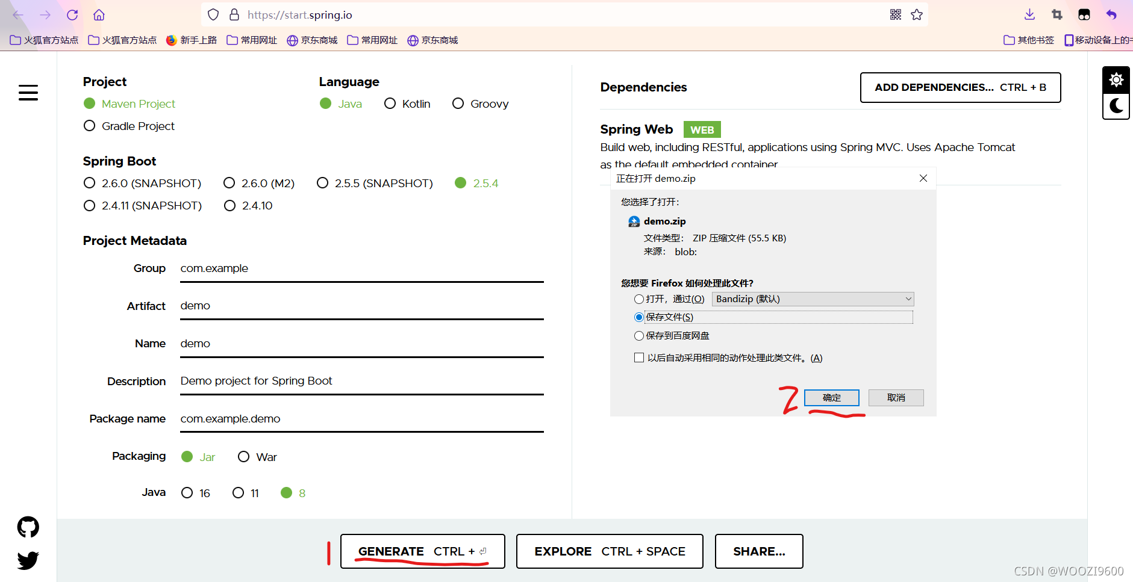1133x582 pixels.
Task: Open ADD DEPENDENCIES dialog
Action: [x=961, y=87]
